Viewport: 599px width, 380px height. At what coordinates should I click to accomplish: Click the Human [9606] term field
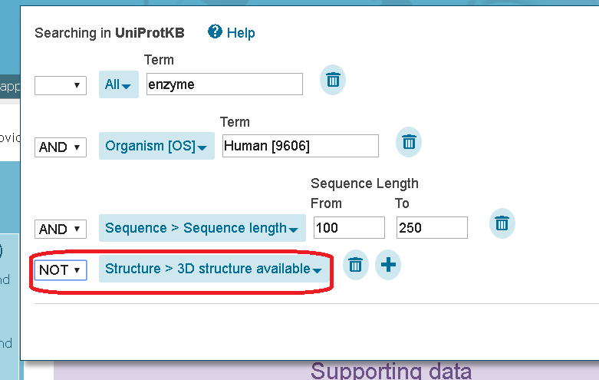click(x=301, y=146)
